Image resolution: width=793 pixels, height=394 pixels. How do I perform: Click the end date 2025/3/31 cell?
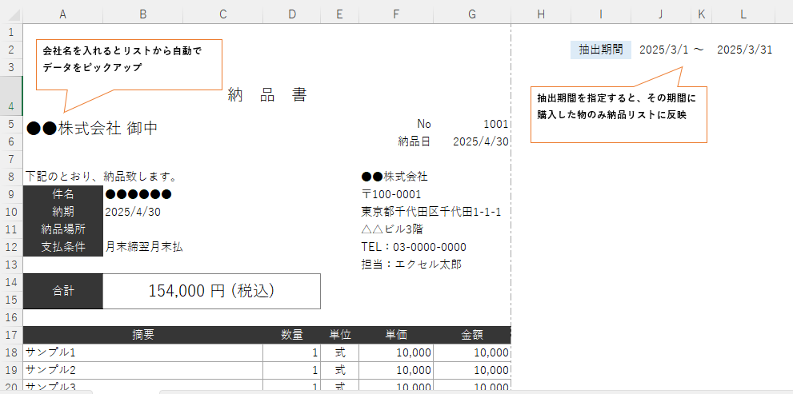tap(744, 50)
